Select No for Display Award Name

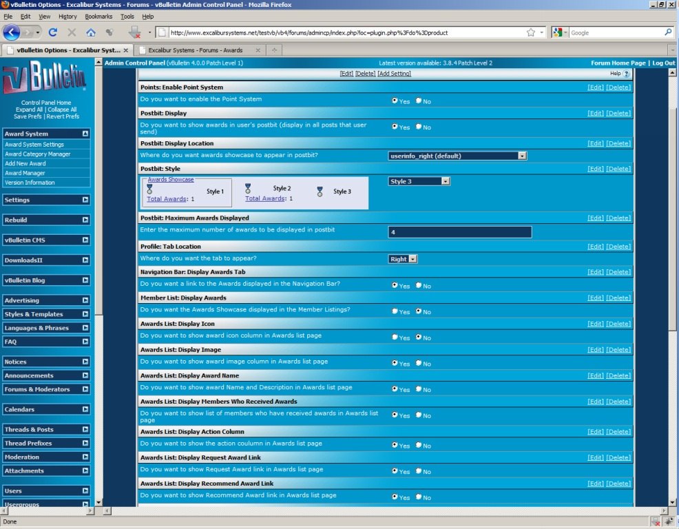(x=419, y=389)
